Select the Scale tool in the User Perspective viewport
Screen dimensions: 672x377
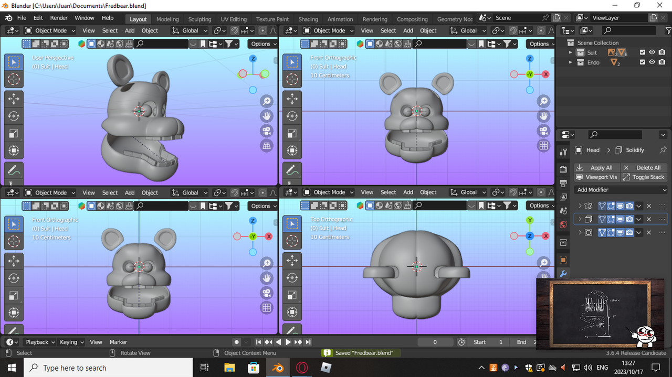click(14, 134)
